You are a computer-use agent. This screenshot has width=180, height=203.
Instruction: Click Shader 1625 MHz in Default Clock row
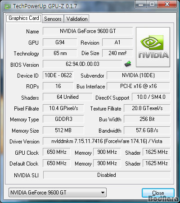pyautogui.click(x=157, y=163)
